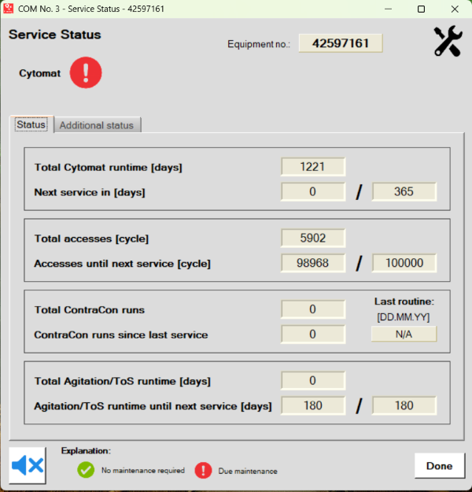Click the Total ContraCon runs value field

[x=313, y=309]
